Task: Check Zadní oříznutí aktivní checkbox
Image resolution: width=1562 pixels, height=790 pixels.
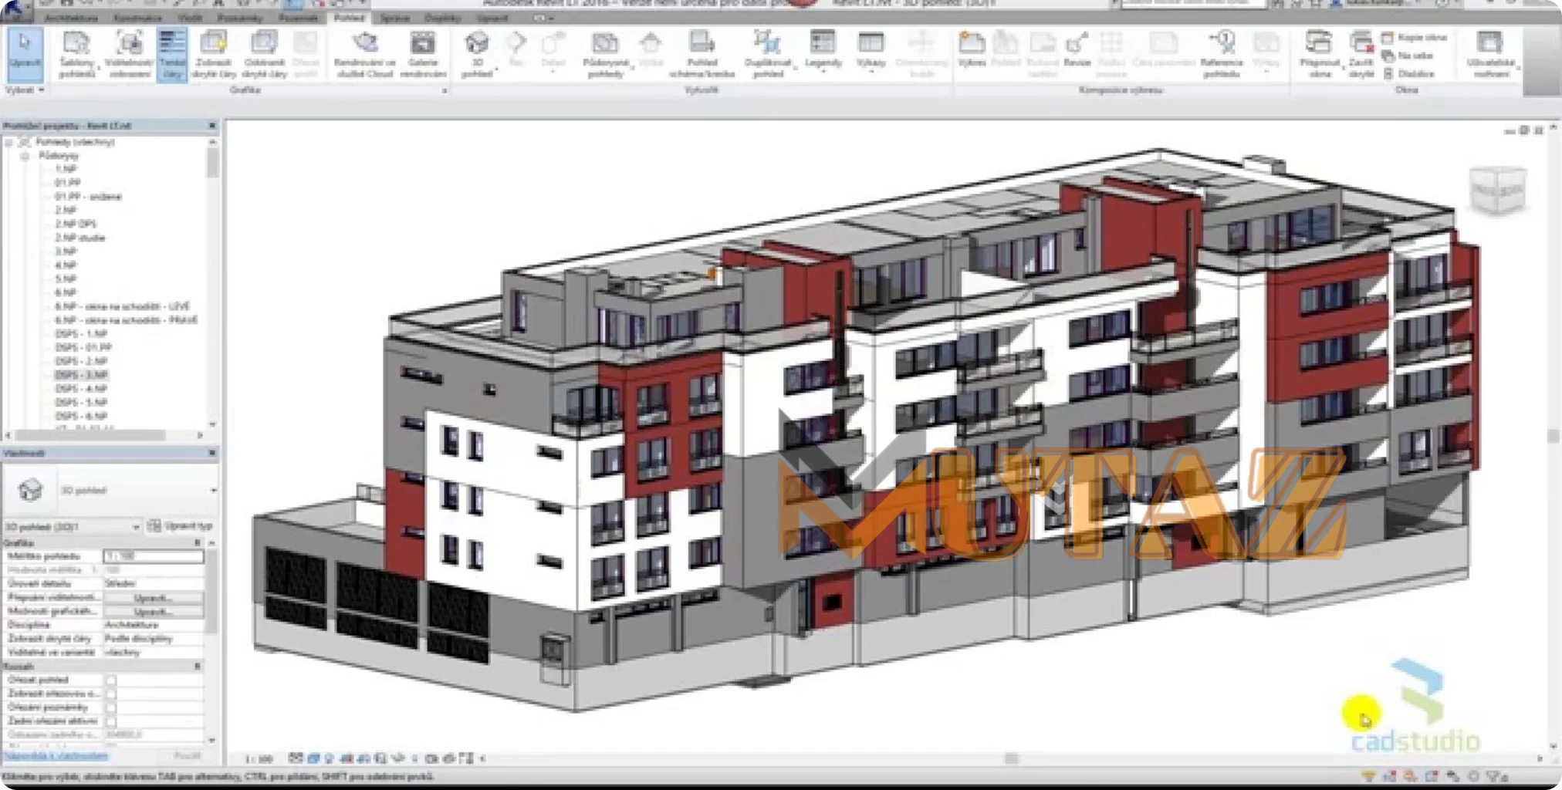Action: [111, 722]
